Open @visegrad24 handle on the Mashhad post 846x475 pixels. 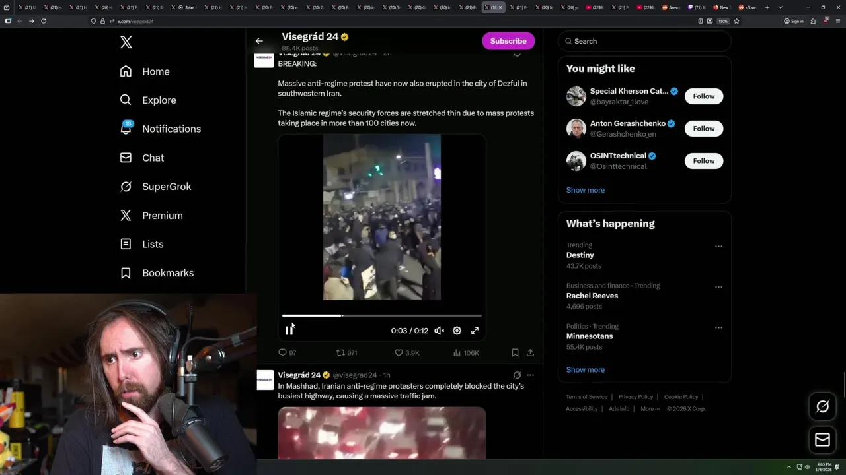click(354, 375)
